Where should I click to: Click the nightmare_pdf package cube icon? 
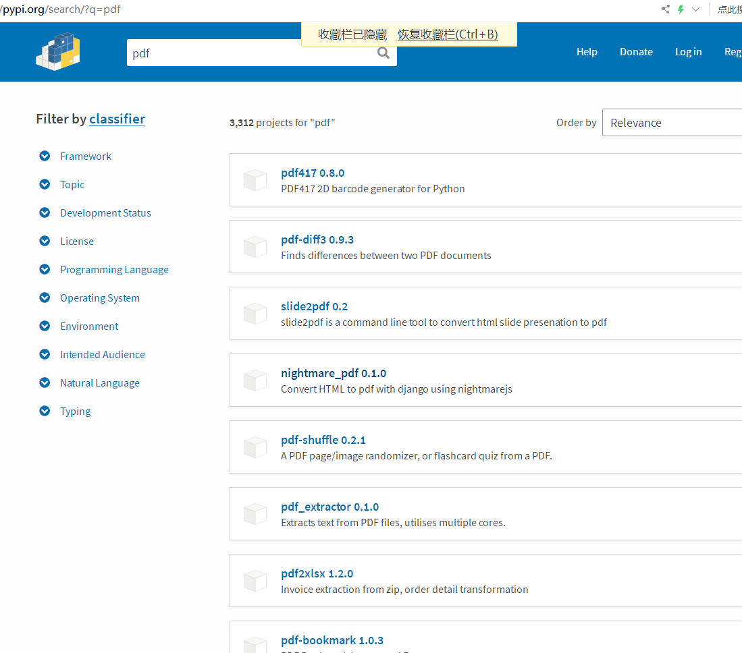pyautogui.click(x=255, y=380)
